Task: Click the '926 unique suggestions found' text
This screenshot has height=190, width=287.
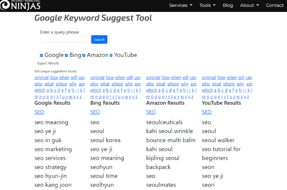Action: pyautogui.click(x=56, y=71)
